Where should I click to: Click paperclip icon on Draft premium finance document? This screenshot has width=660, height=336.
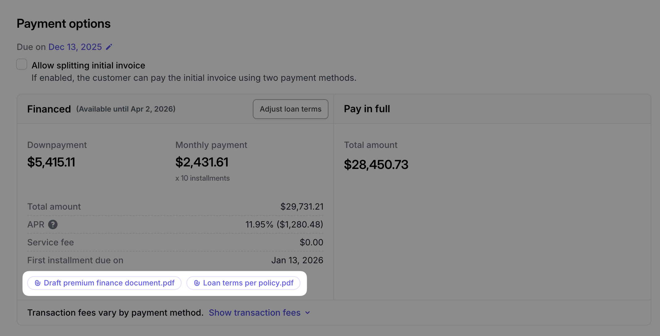[x=38, y=283]
